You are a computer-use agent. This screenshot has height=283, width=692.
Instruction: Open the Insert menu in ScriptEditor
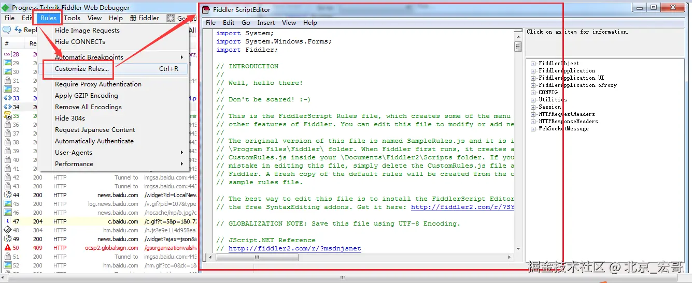click(x=266, y=23)
